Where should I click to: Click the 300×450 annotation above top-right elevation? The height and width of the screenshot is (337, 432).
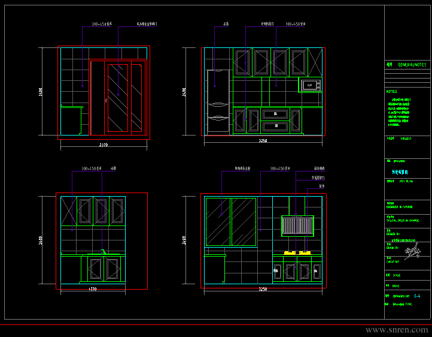(296, 24)
